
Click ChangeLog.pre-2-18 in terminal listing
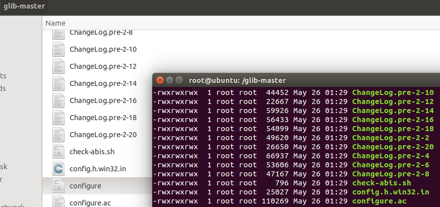click(393, 129)
